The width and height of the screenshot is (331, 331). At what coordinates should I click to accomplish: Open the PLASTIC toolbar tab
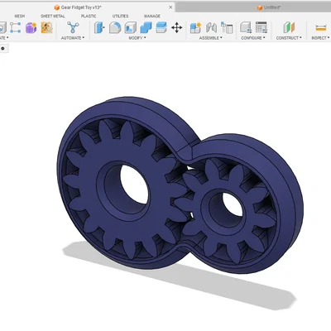tap(89, 16)
